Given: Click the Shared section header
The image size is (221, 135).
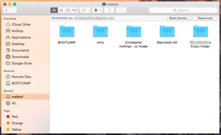Looking at the screenshot, I should pyautogui.click(x=8, y=91).
